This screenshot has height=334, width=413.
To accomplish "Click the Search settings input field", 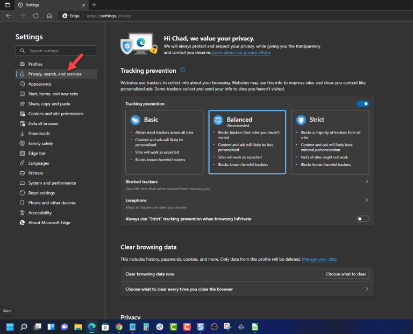I will (x=56, y=51).
